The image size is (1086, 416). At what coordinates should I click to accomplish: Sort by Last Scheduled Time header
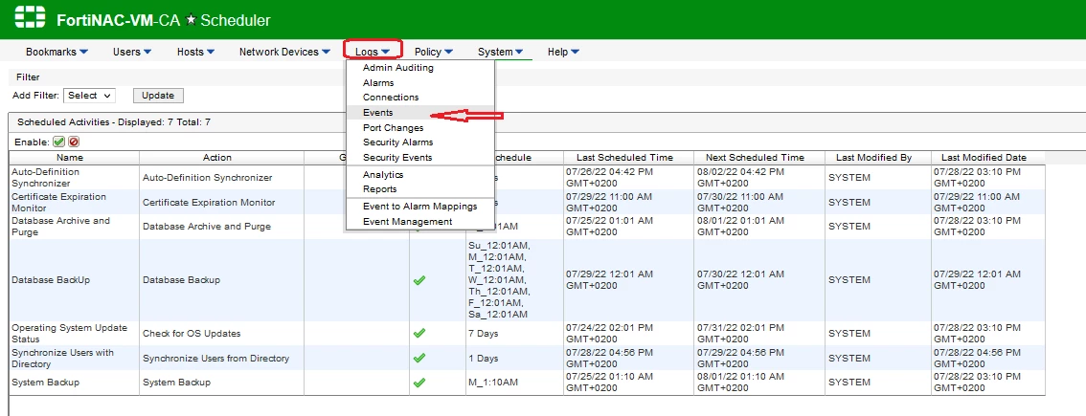629,158
